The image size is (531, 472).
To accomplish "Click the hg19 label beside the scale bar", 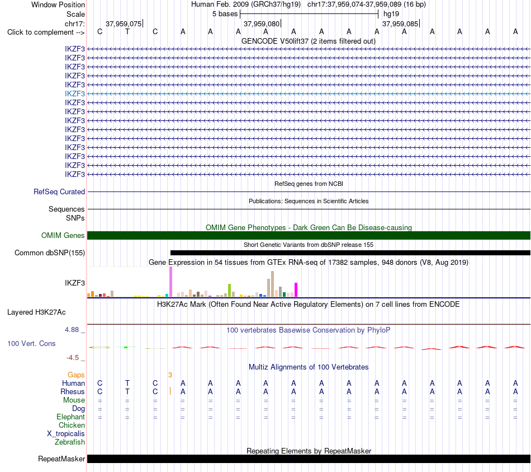I will [391, 14].
